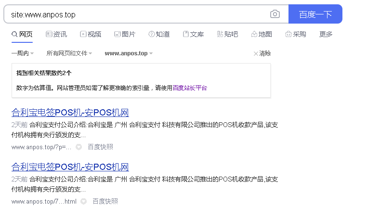
Task: Switch to the 资讯 news tab
Action: pos(56,34)
